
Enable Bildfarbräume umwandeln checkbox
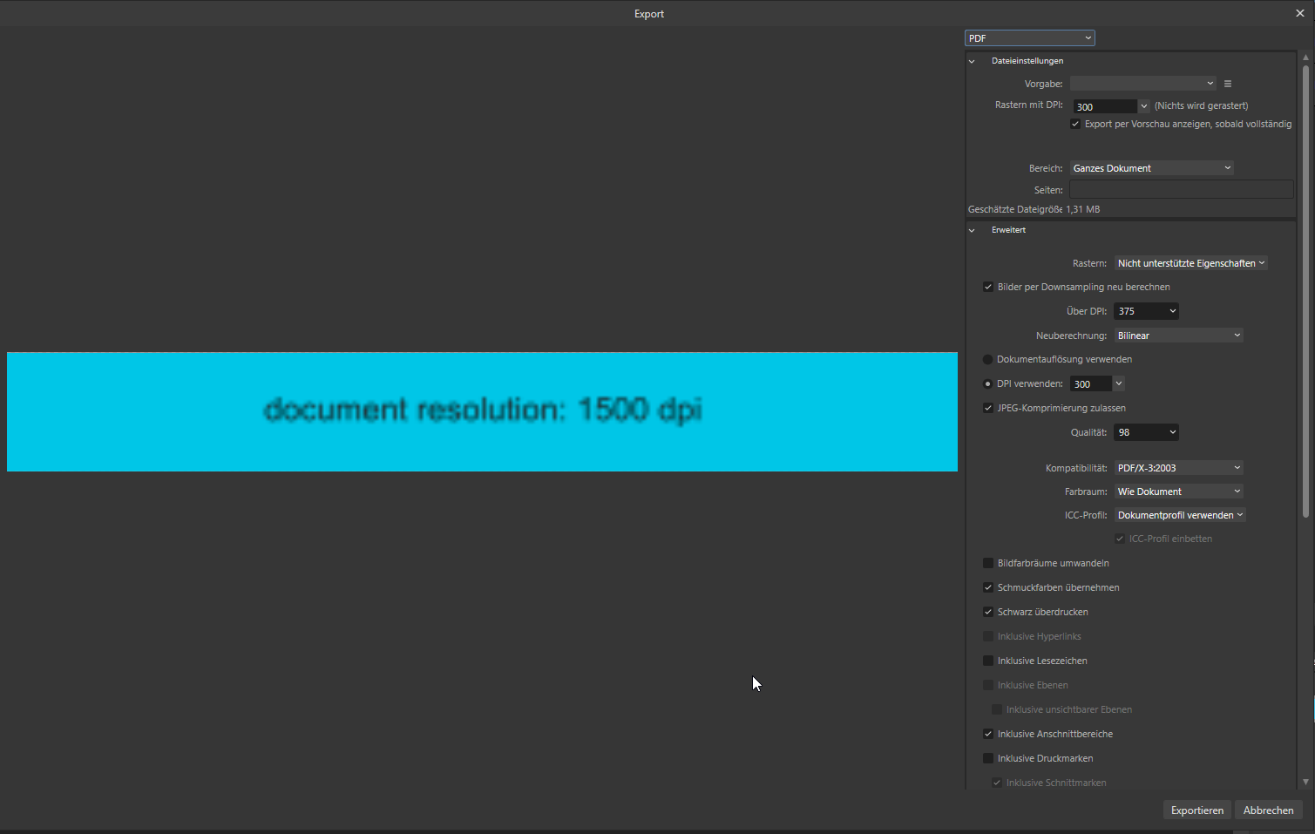(988, 563)
